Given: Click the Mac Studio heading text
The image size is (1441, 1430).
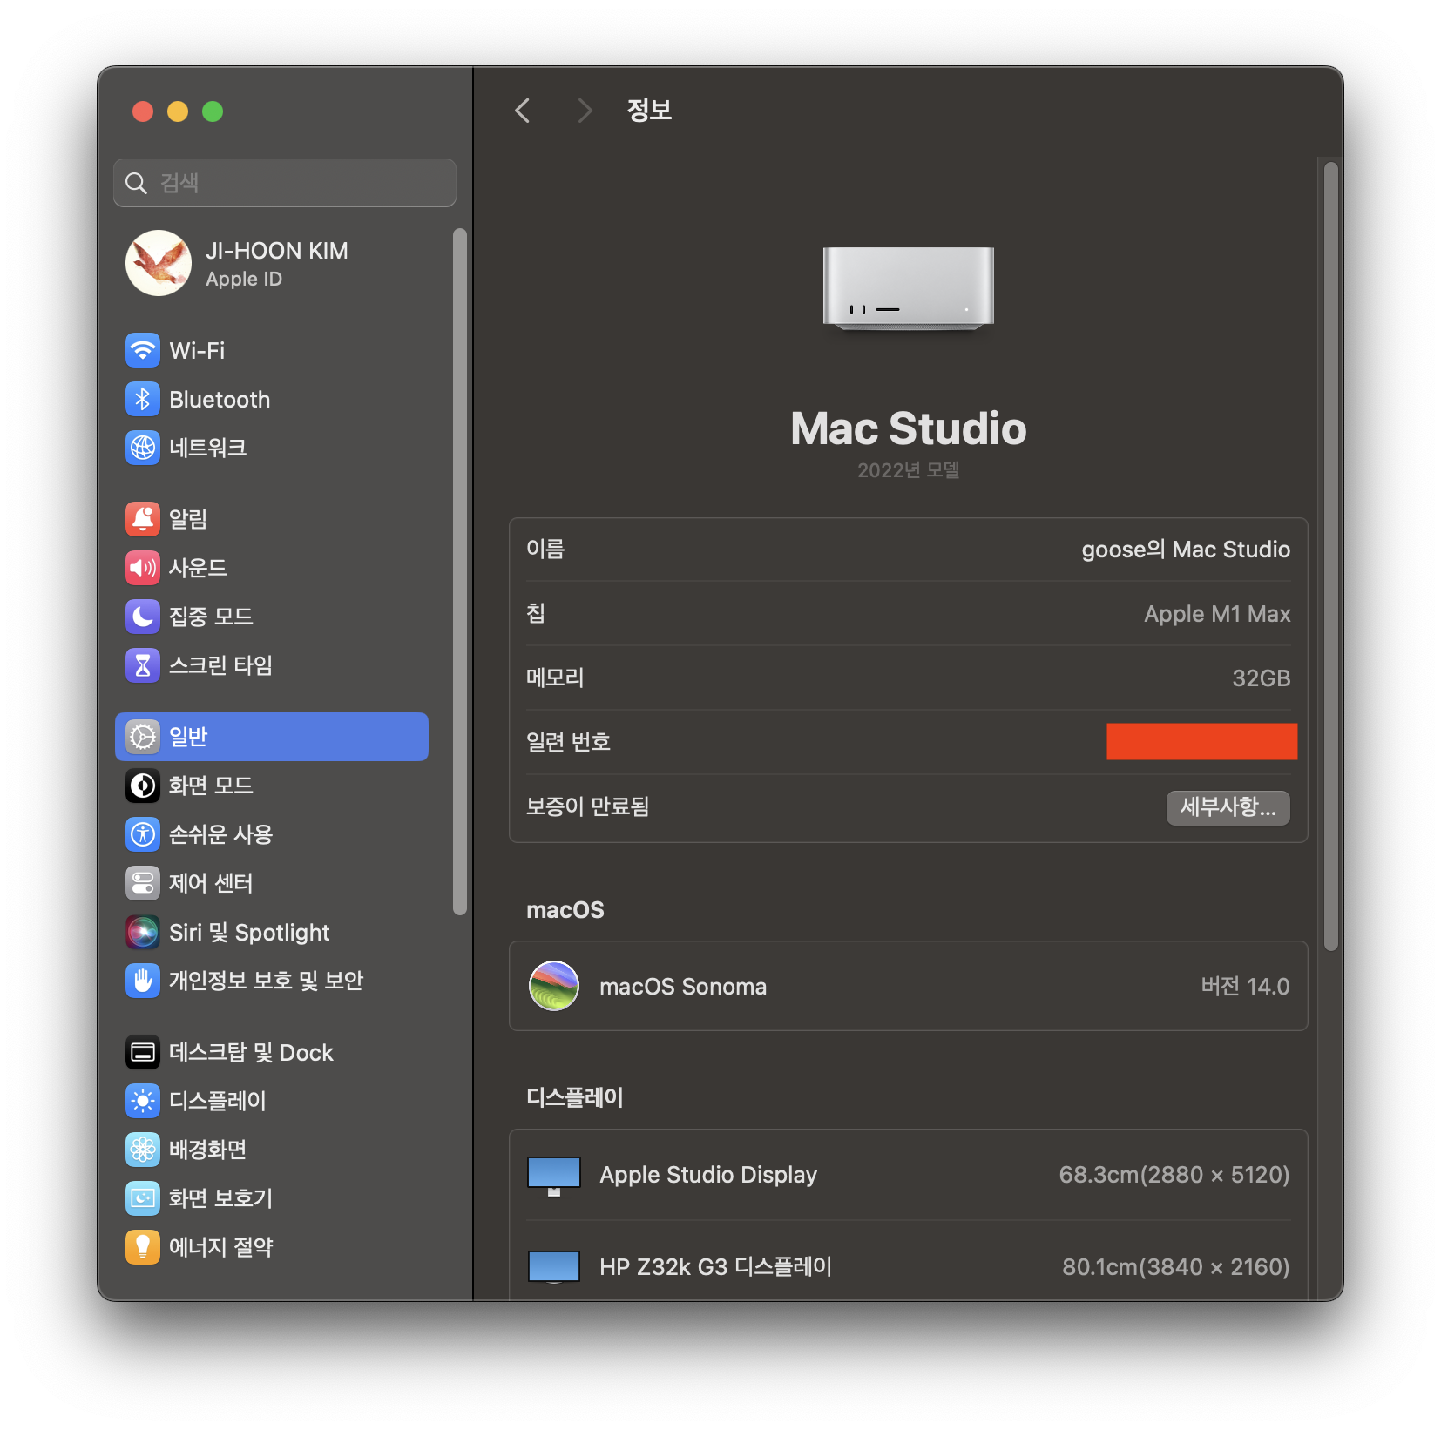Looking at the screenshot, I should pyautogui.click(x=909, y=428).
